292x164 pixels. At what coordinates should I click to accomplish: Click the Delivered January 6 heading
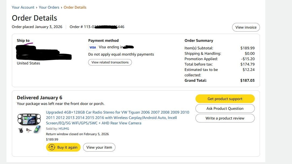coord(39,98)
